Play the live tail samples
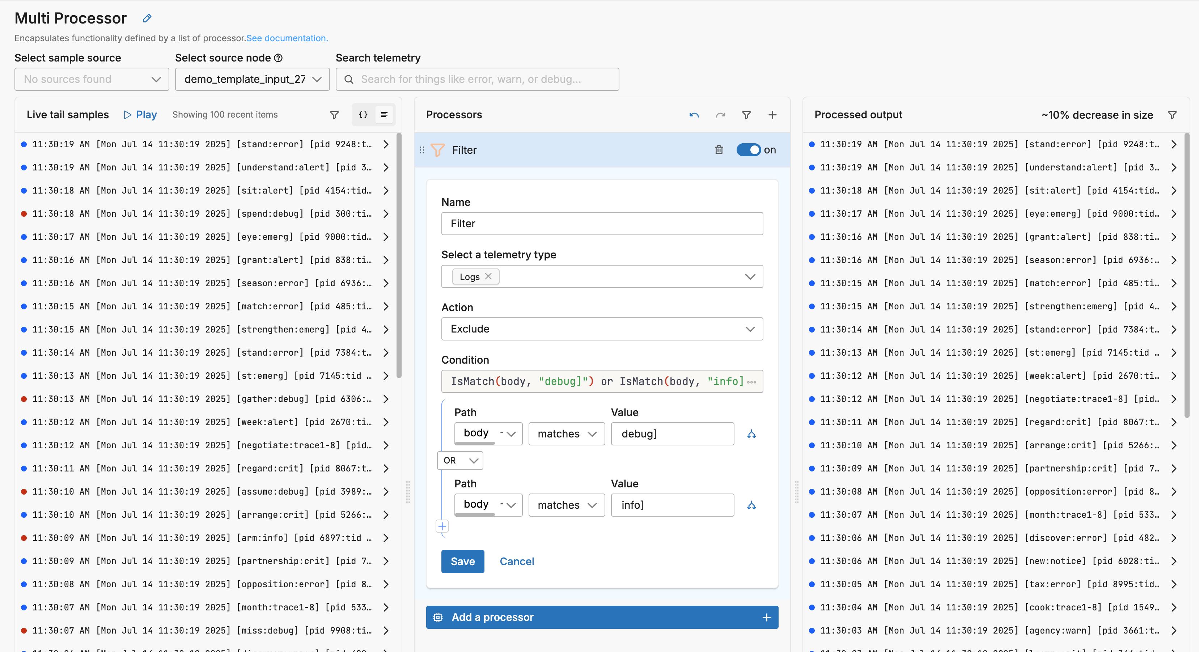Viewport: 1199px width, 652px height. coord(140,115)
